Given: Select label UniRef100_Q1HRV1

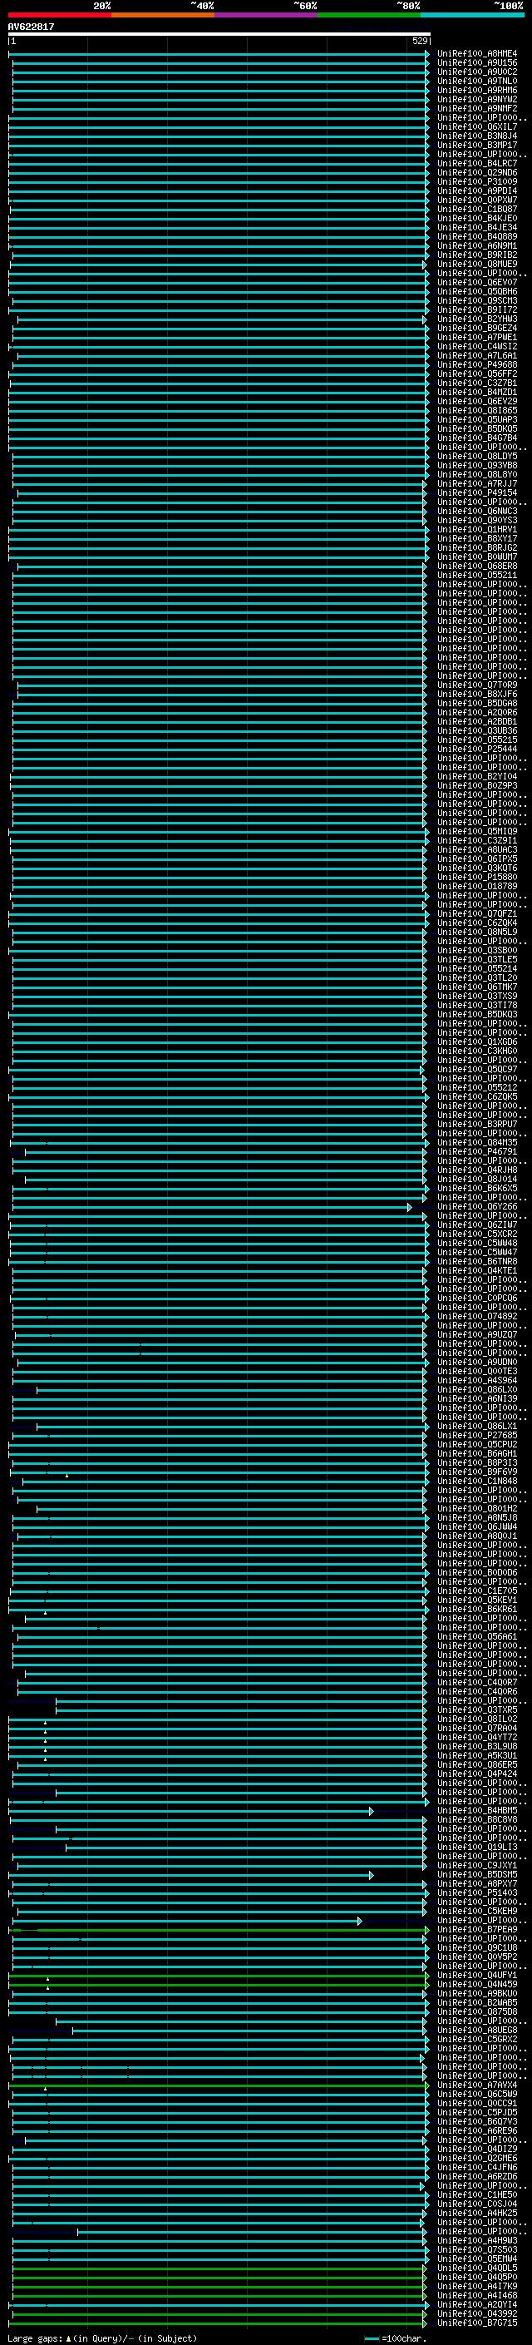Looking at the screenshot, I should tap(476, 529).
